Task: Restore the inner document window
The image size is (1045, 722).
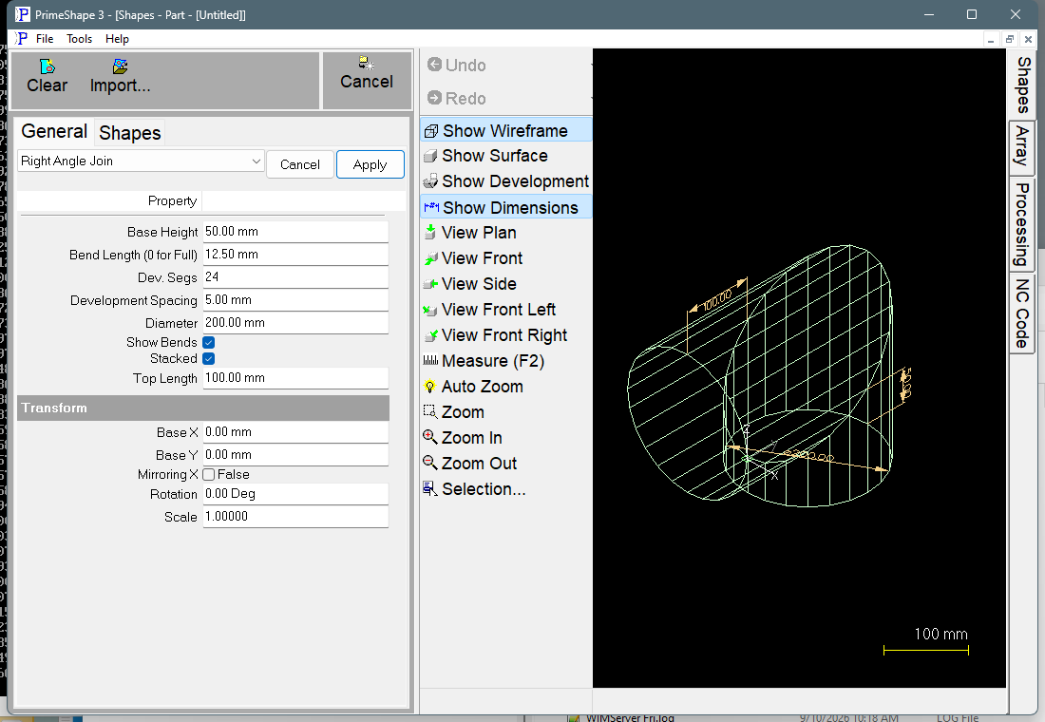Action: tap(1010, 39)
